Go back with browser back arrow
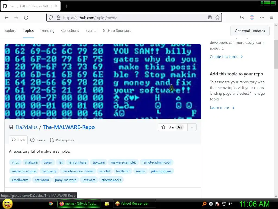This screenshot has height=209, width=278. (7, 18)
